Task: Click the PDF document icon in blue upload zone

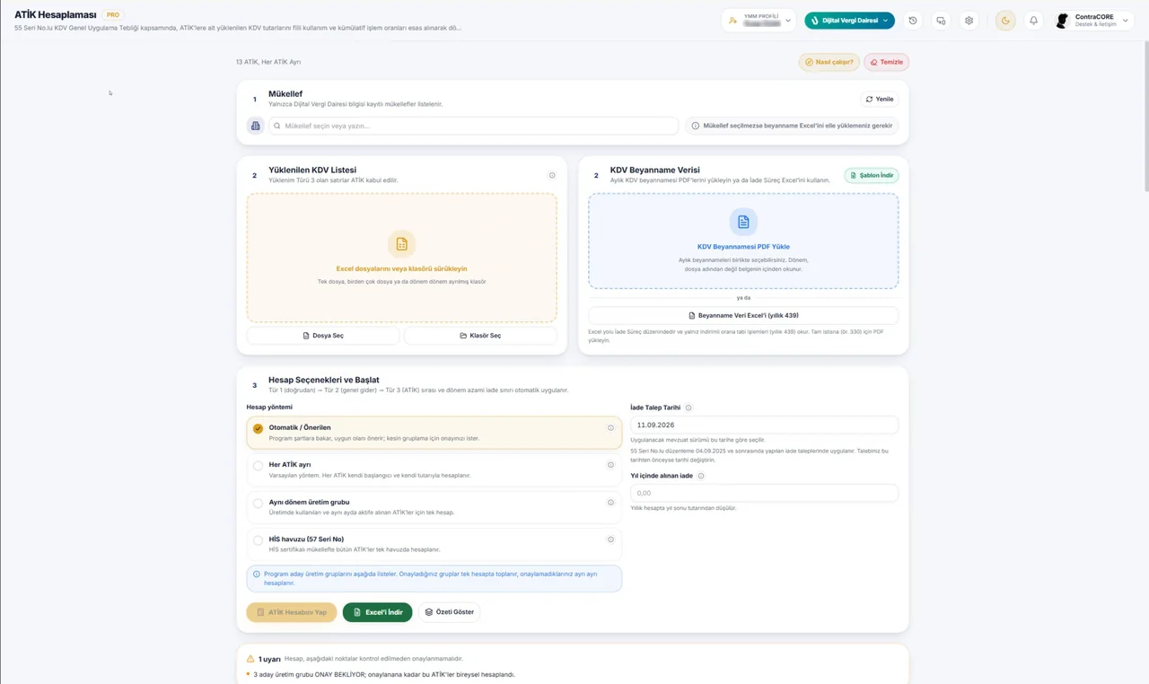Action: click(x=743, y=222)
